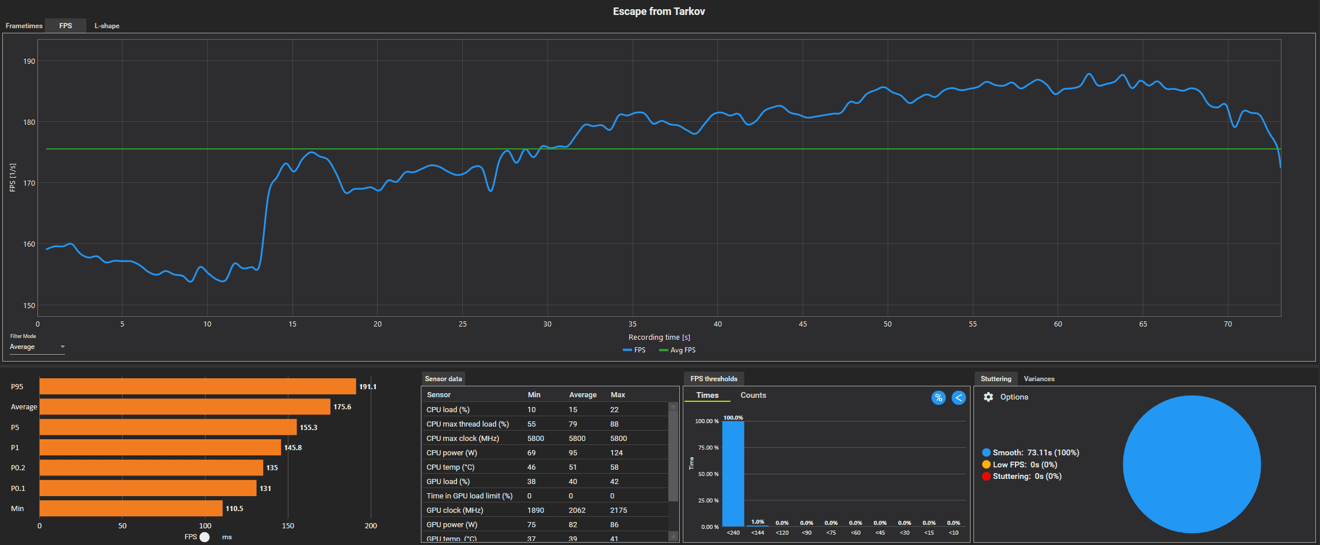Select the CPU temp (°C) row

coord(545,467)
